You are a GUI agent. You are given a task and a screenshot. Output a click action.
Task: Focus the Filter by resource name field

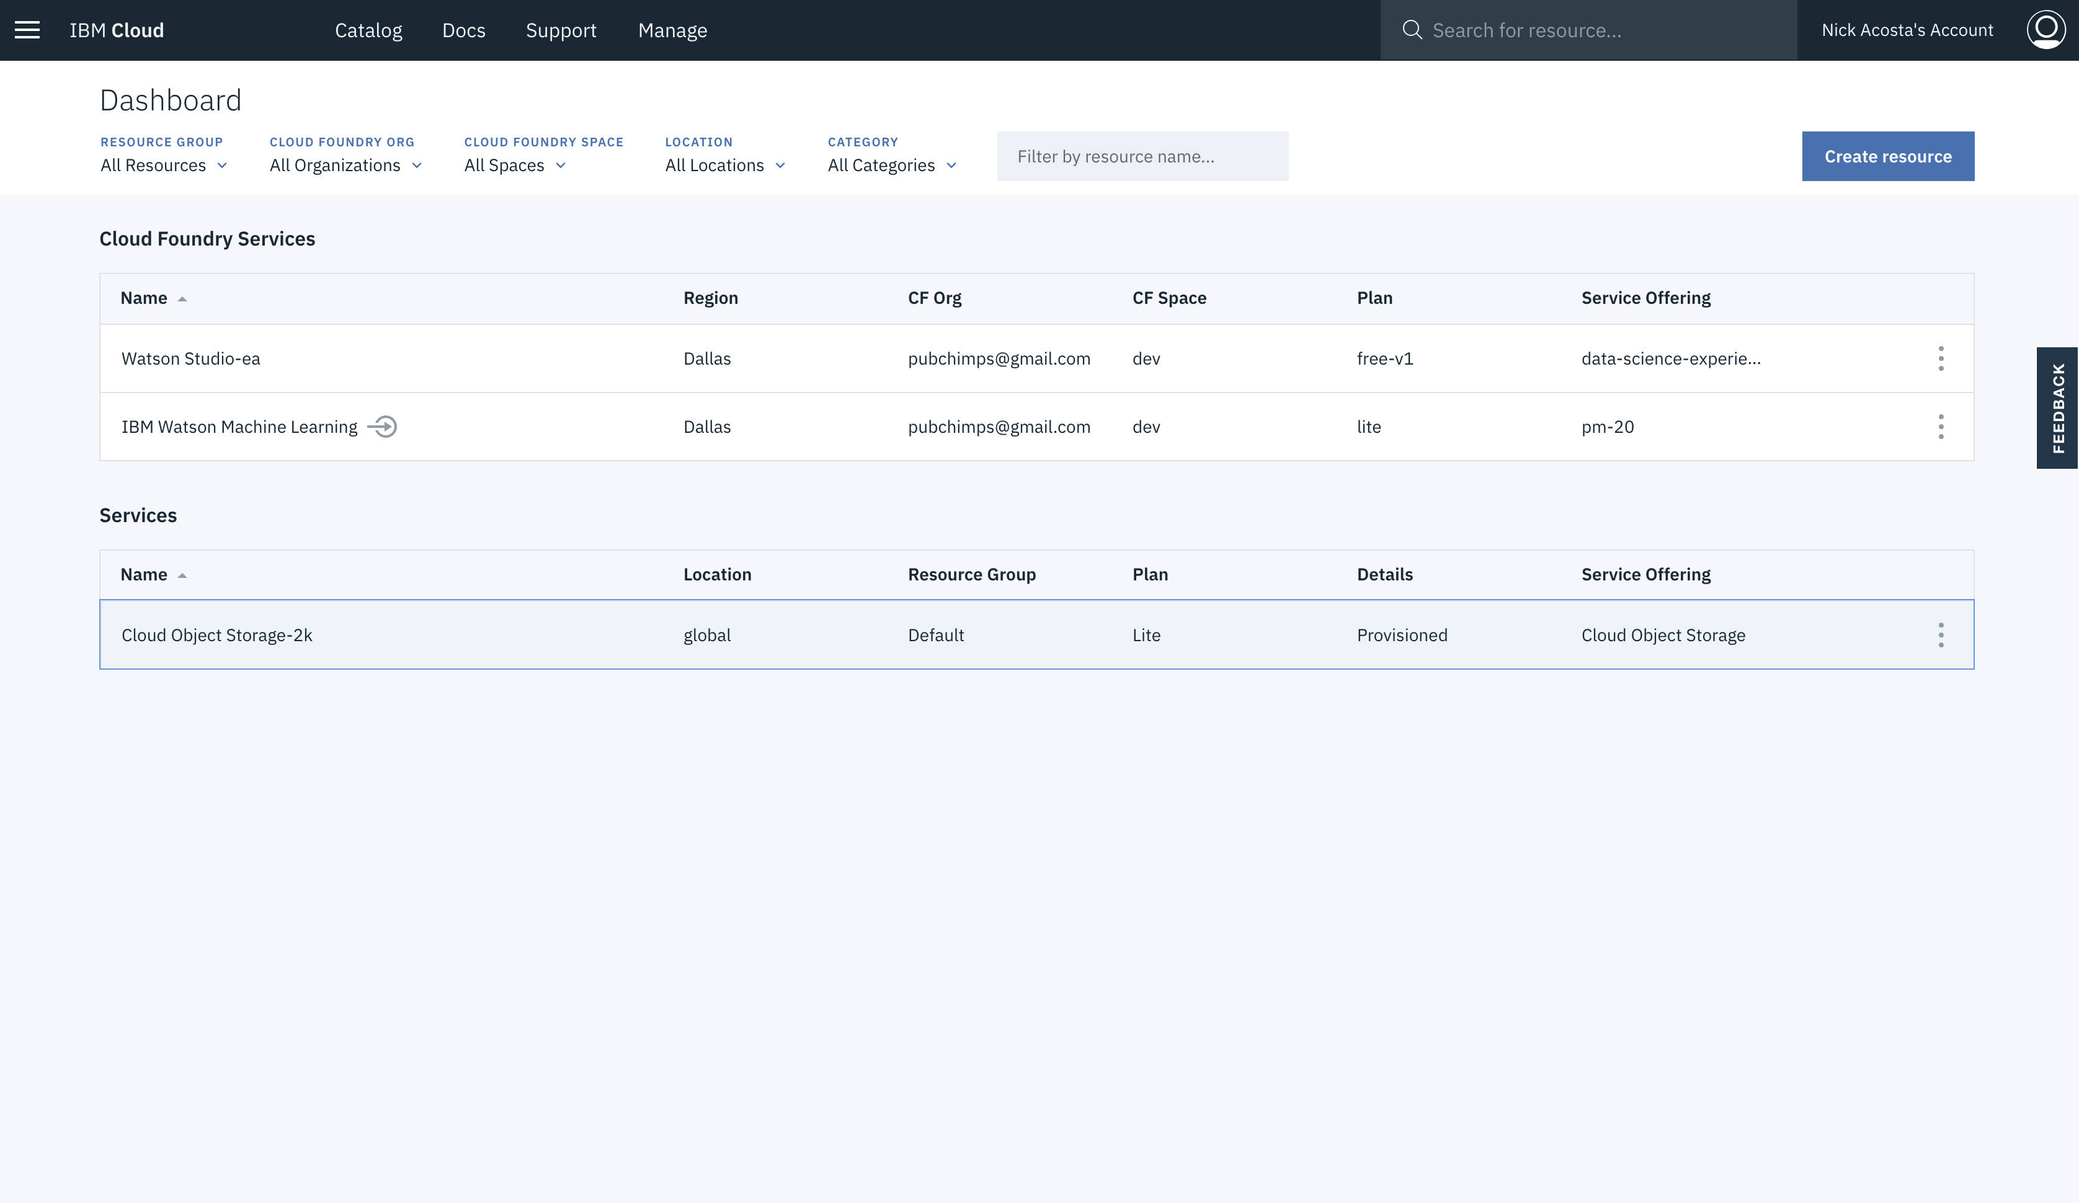1142,156
